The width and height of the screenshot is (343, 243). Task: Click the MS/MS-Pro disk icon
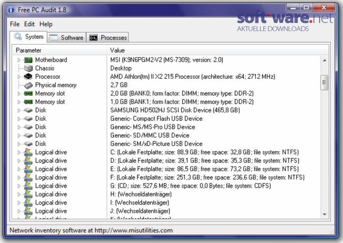[28, 127]
